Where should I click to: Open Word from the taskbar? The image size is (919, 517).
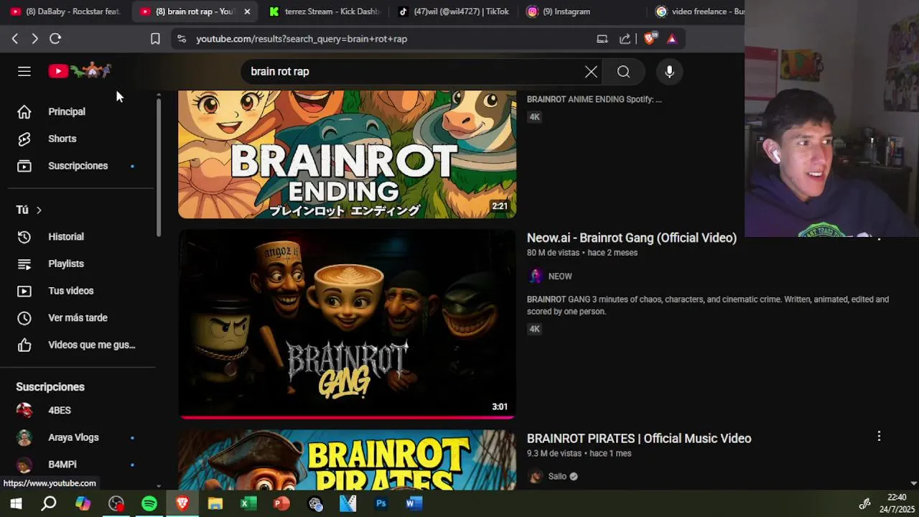pyautogui.click(x=414, y=503)
